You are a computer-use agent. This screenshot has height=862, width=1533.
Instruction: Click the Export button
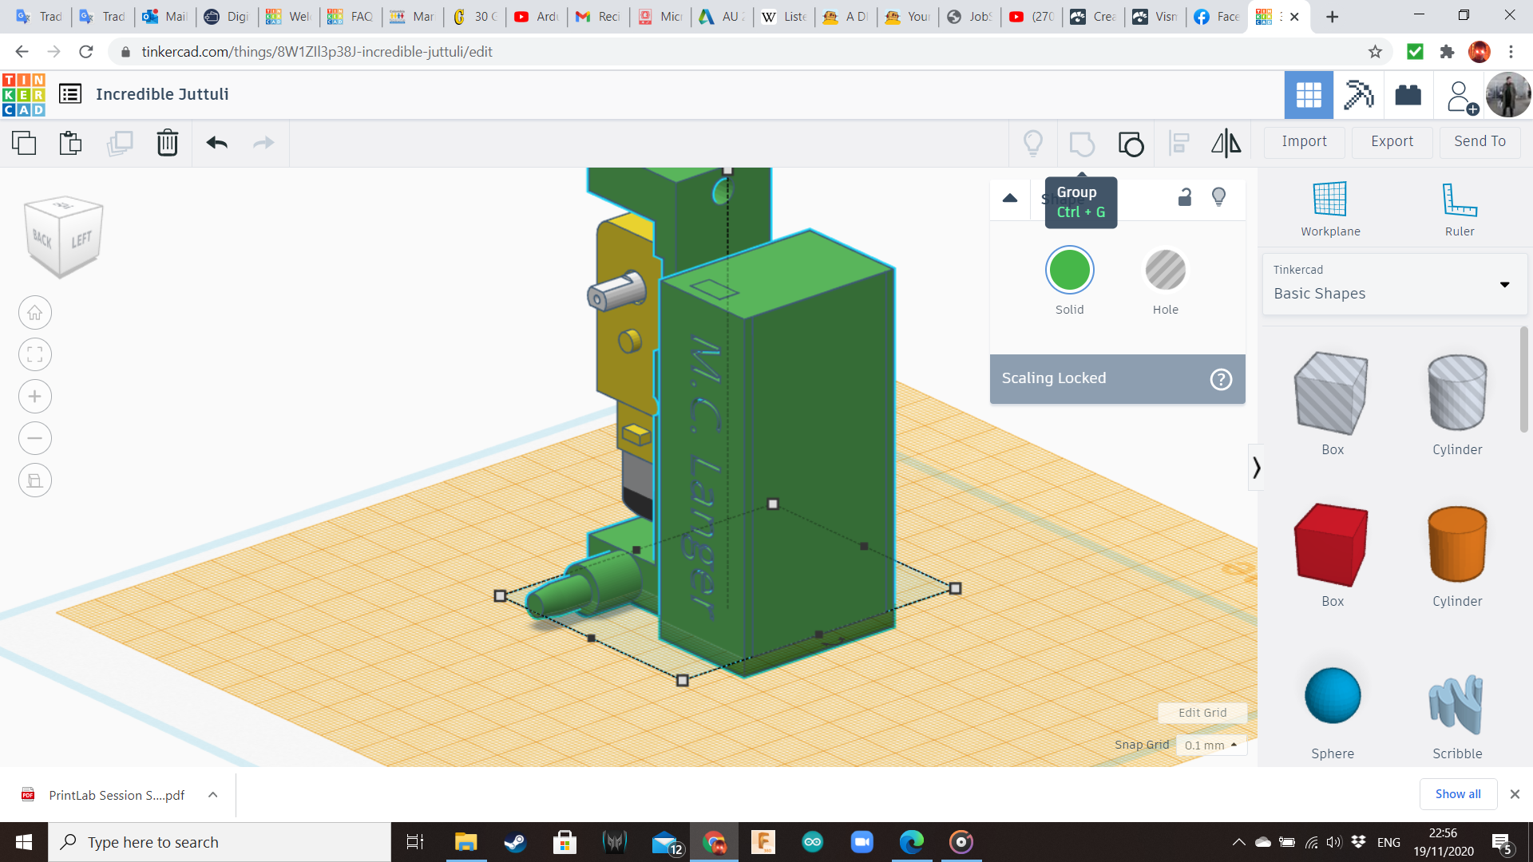[1392, 141]
